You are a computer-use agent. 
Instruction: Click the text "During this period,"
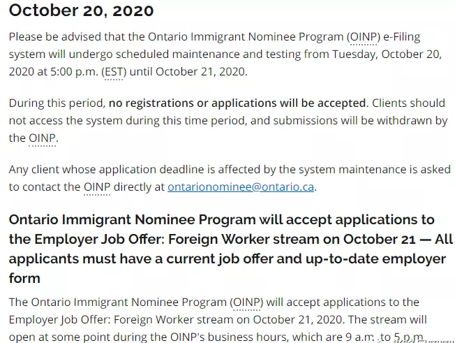(57, 103)
